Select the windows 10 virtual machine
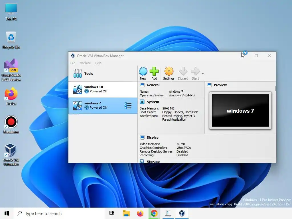The width and height of the screenshot is (292, 219). pos(103,89)
